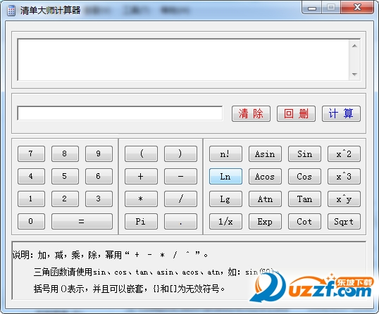The height and width of the screenshot is (314, 379).
Task: Click the expression input field
Action: pos(120,113)
